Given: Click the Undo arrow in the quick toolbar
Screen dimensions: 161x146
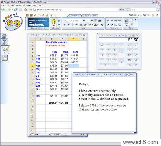Looking at the screenshot, I should coord(39,15).
